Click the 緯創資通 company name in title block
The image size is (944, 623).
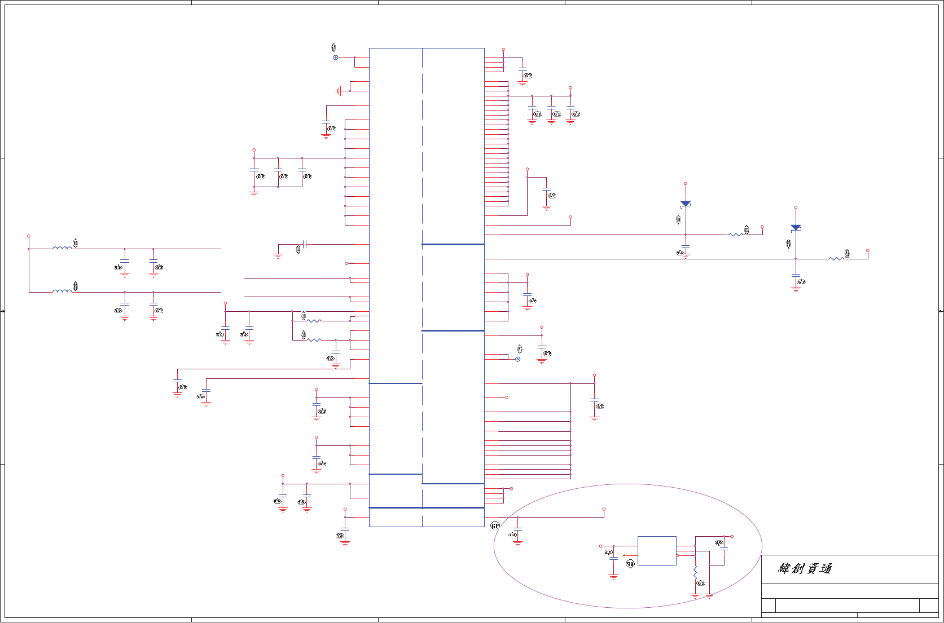(805, 568)
